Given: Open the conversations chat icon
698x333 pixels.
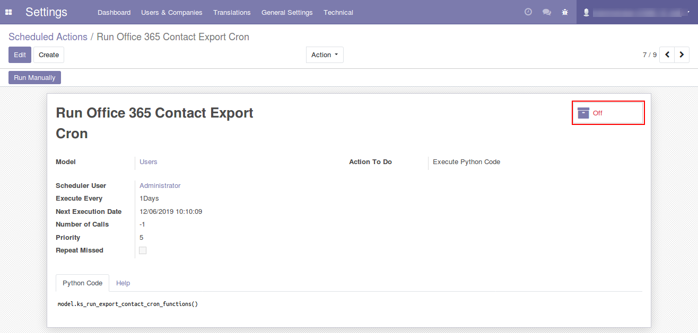Looking at the screenshot, I should 546,12.
